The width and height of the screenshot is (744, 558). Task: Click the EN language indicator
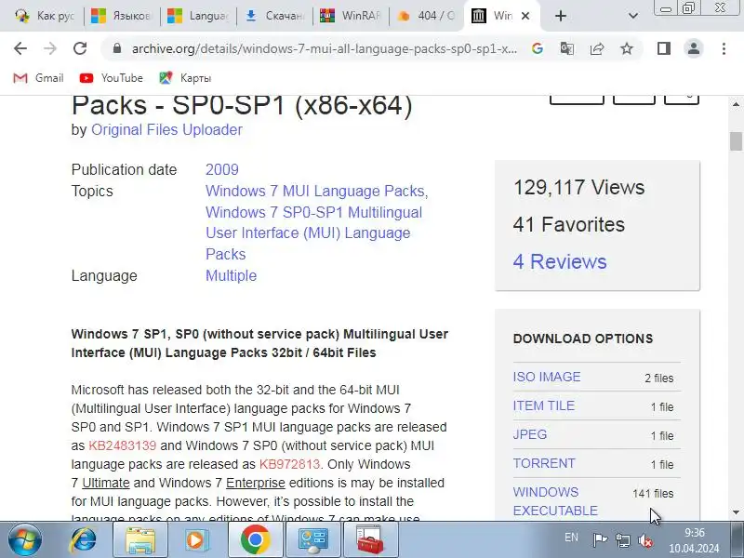[x=571, y=538]
